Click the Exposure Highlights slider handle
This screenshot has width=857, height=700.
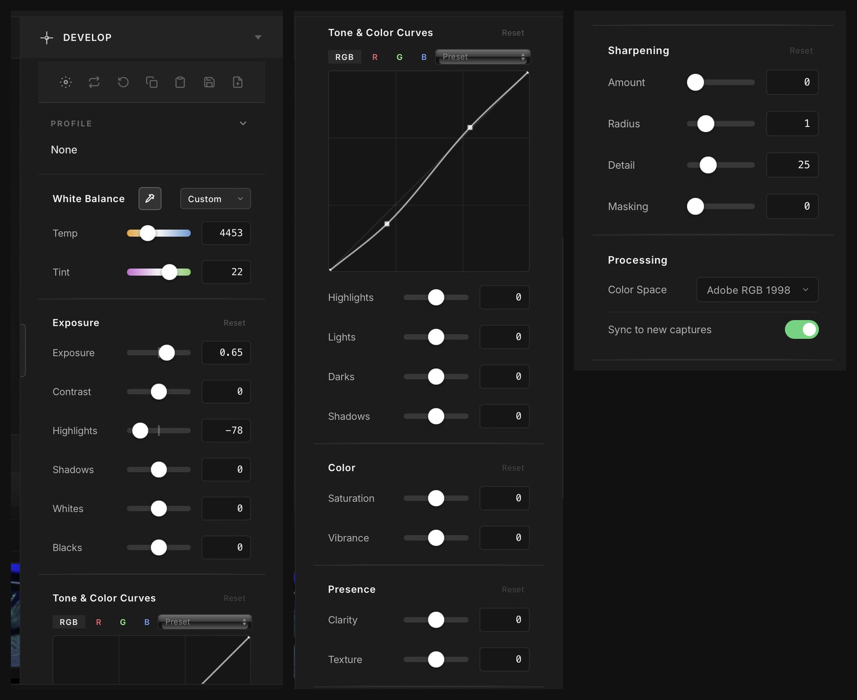[140, 430]
